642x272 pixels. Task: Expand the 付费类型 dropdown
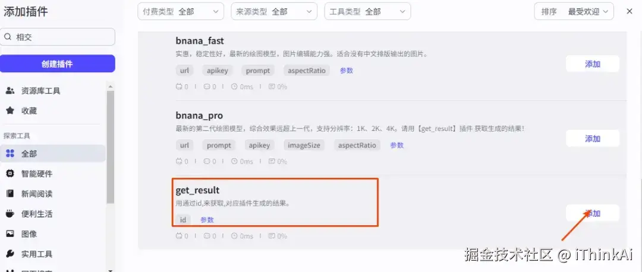tap(181, 11)
